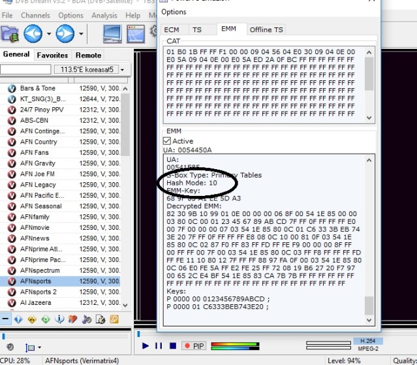Screen dimensions: 417x365
Task: Select the EMM tab
Action: pyautogui.click(x=228, y=29)
